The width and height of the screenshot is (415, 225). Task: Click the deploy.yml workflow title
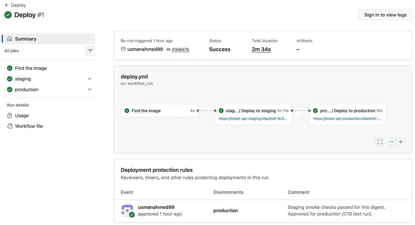[x=134, y=76]
